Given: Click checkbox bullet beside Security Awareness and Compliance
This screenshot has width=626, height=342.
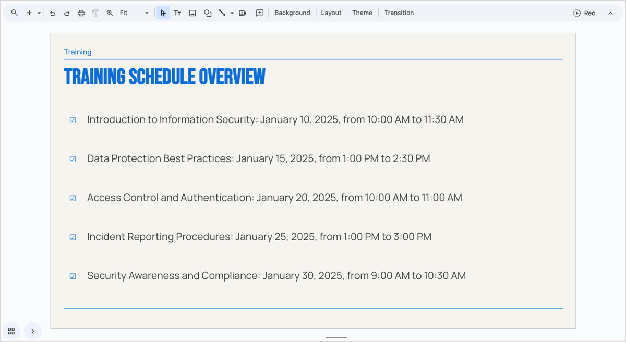Looking at the screenshot, I should (x=73, y=277).
